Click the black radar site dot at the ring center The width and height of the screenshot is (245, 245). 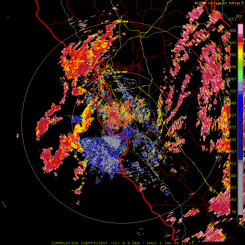pyautogui.click(x=122, y=123)
